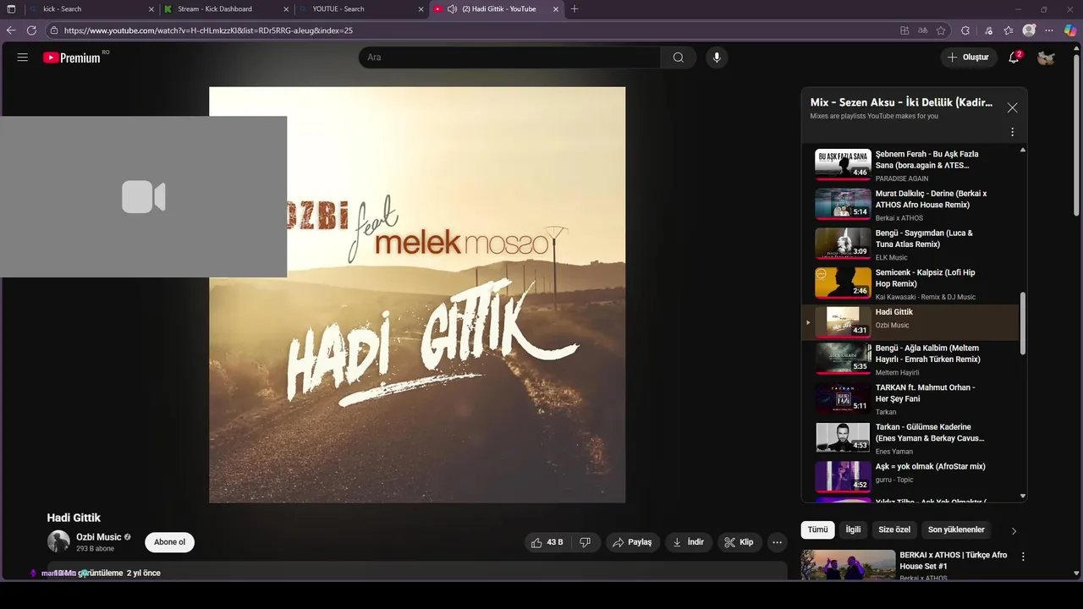The height and width of the screenshot is (609, 1083).
Task: Click the playlist scroll down arrow
Action: 1023,496
